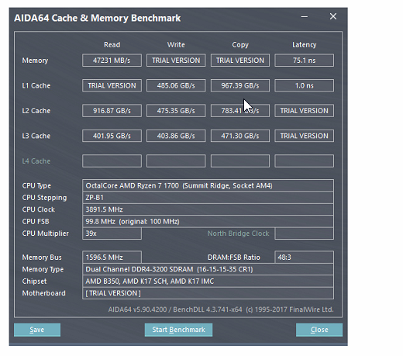The width and height of the screenshot is (403, 356).
Task: Click the L3 Cache row label
Action: pos(36,136)
